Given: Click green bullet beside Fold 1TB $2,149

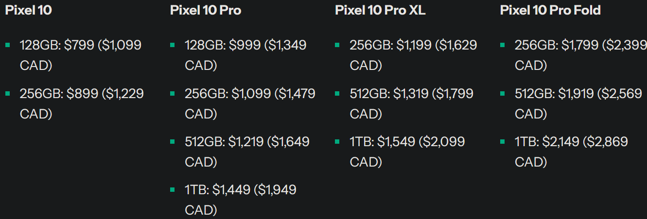Looking at the screenshot, I should pos(502,141).
